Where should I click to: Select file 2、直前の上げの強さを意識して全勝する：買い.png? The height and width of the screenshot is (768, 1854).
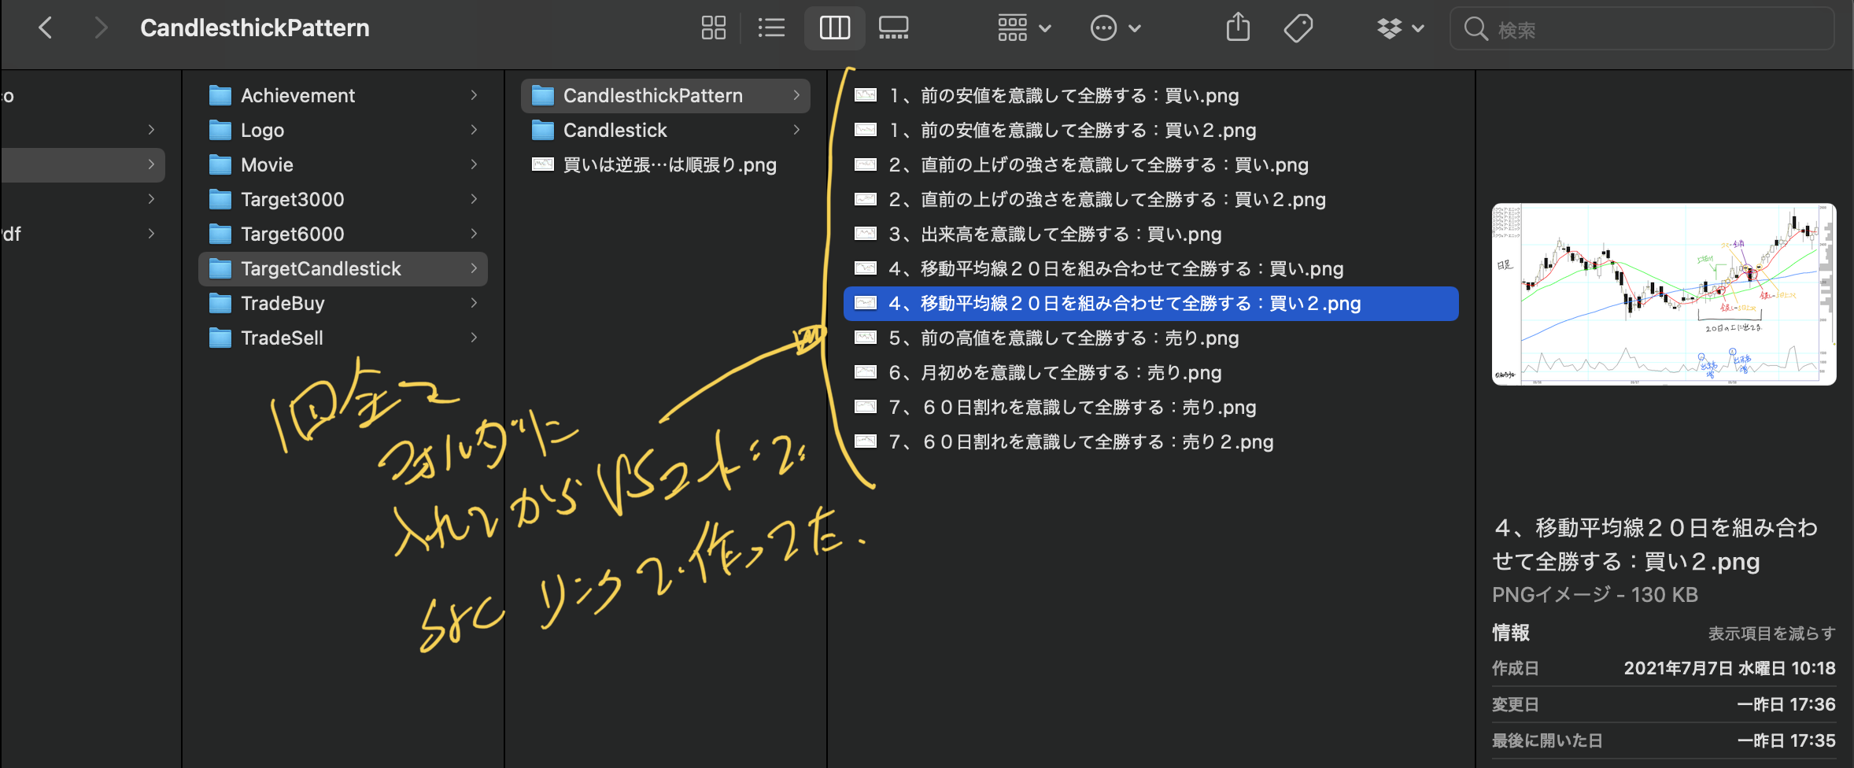[1151, 164]
